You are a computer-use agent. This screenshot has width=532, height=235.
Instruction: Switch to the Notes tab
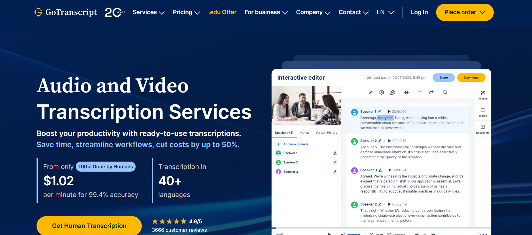[304, 133]
